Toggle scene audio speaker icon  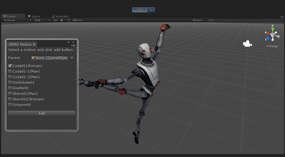68,20
